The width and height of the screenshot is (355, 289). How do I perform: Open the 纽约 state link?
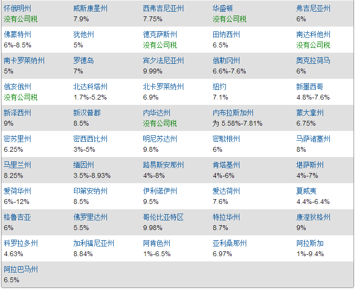click(220, 87)
